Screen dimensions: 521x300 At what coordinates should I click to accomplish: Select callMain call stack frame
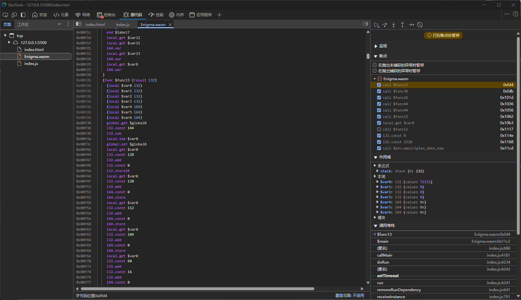443,255
